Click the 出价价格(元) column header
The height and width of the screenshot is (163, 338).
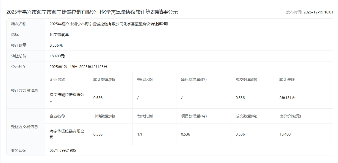[290, 116]
